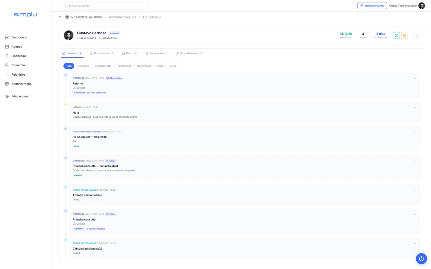
Task: Open Abrir prontuário link under Retorno
Action: 98,93
